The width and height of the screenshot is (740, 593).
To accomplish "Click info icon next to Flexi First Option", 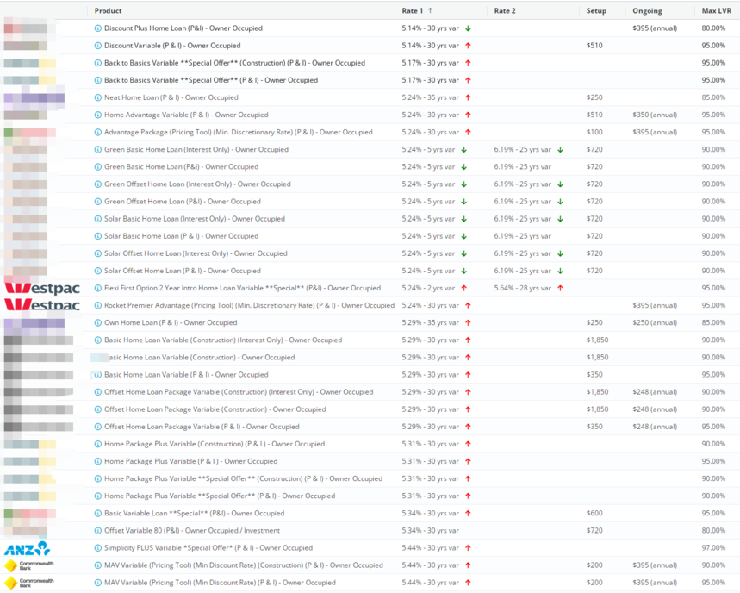I will (97, 288).
